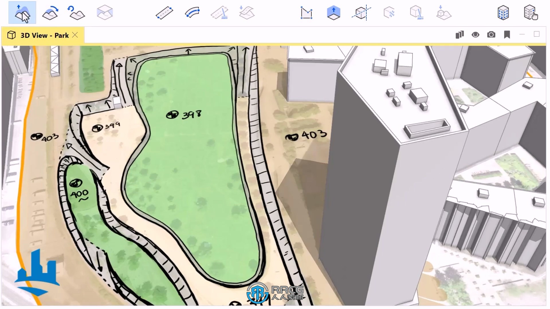Click the road cleanup broom tool
Viewport: 550px width, 309px height.
(x=220, y=13)
